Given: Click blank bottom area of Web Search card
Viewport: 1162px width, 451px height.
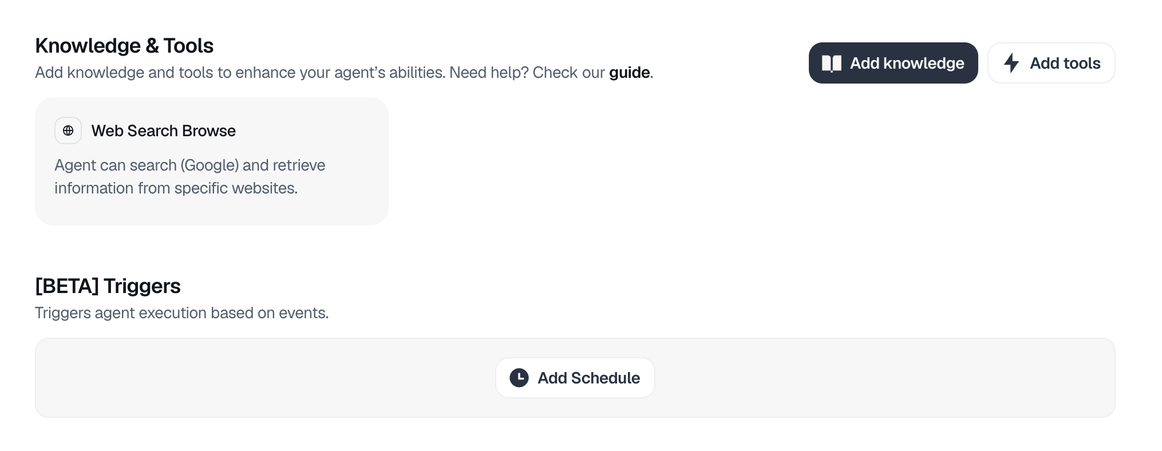Looking at the screenshot, I should [212, 212].
